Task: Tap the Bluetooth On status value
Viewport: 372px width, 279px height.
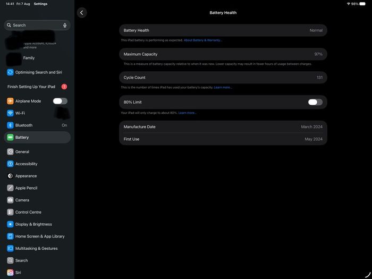Action: pyautogui.click(x=64, y=125)
